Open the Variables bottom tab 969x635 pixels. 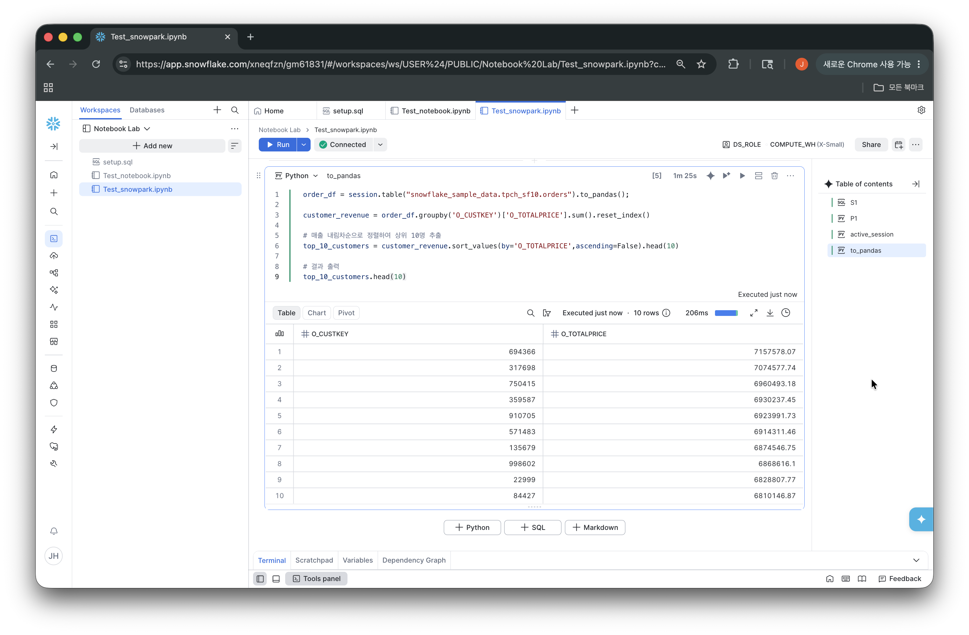(x=357, y=561)
